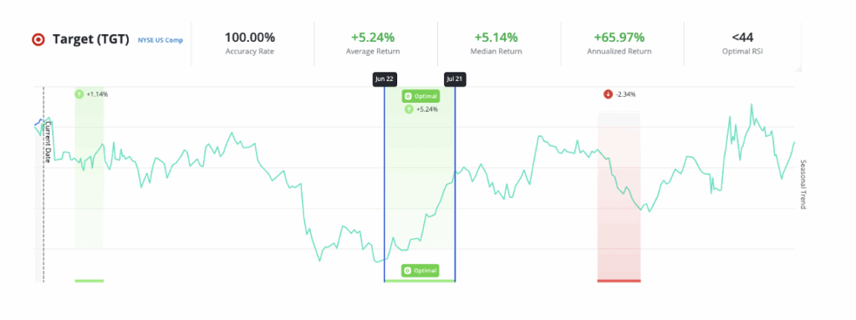Click the top green Optimal badge
The width and height of the screenshot is (856, 320).
click(421, 97)
